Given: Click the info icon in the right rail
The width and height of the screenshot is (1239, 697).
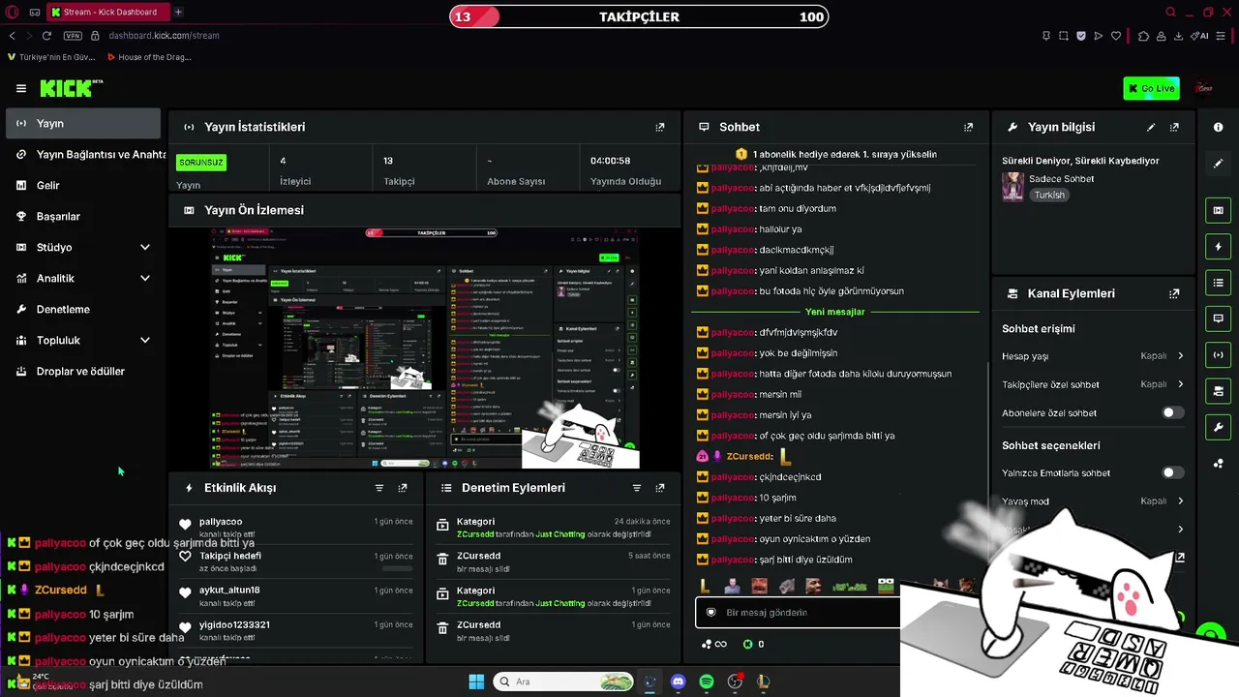Looking at the screenshot, I should coord(1218,127).
